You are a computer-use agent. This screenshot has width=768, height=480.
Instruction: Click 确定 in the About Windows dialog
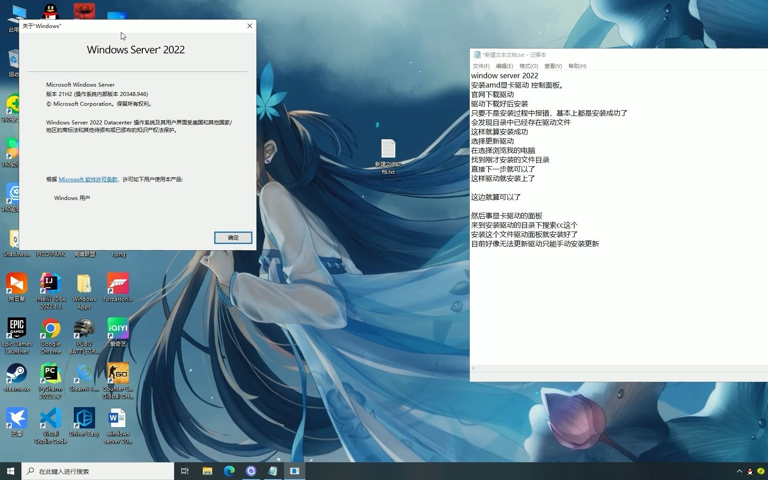point(233,238)
